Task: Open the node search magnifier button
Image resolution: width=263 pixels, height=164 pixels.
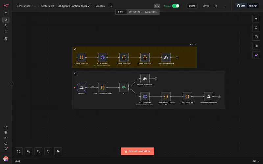Action: coord(256,28)
